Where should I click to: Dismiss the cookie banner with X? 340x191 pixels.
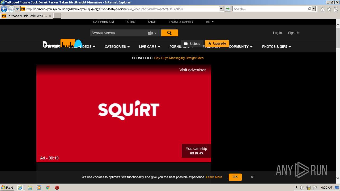point(252,177)
